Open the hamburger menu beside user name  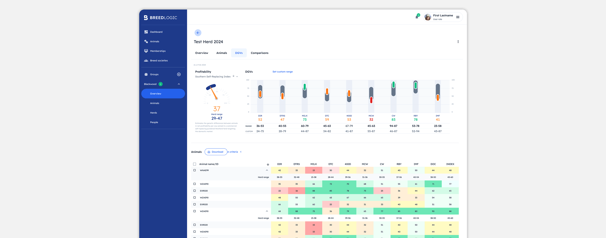(x=458, y=17)
